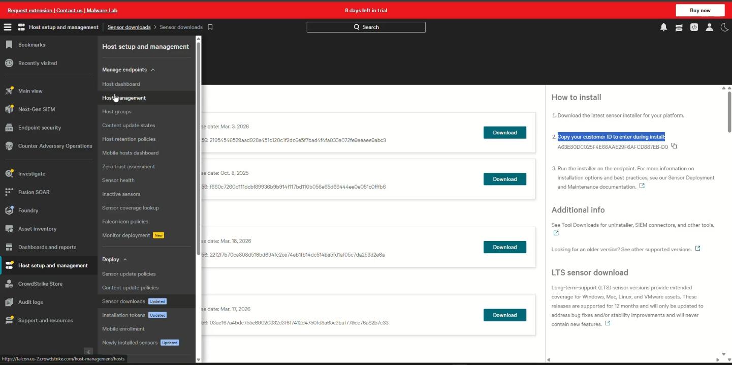
Task: Collapse the Manage endpoints section
Action: (x=129, y=70)
